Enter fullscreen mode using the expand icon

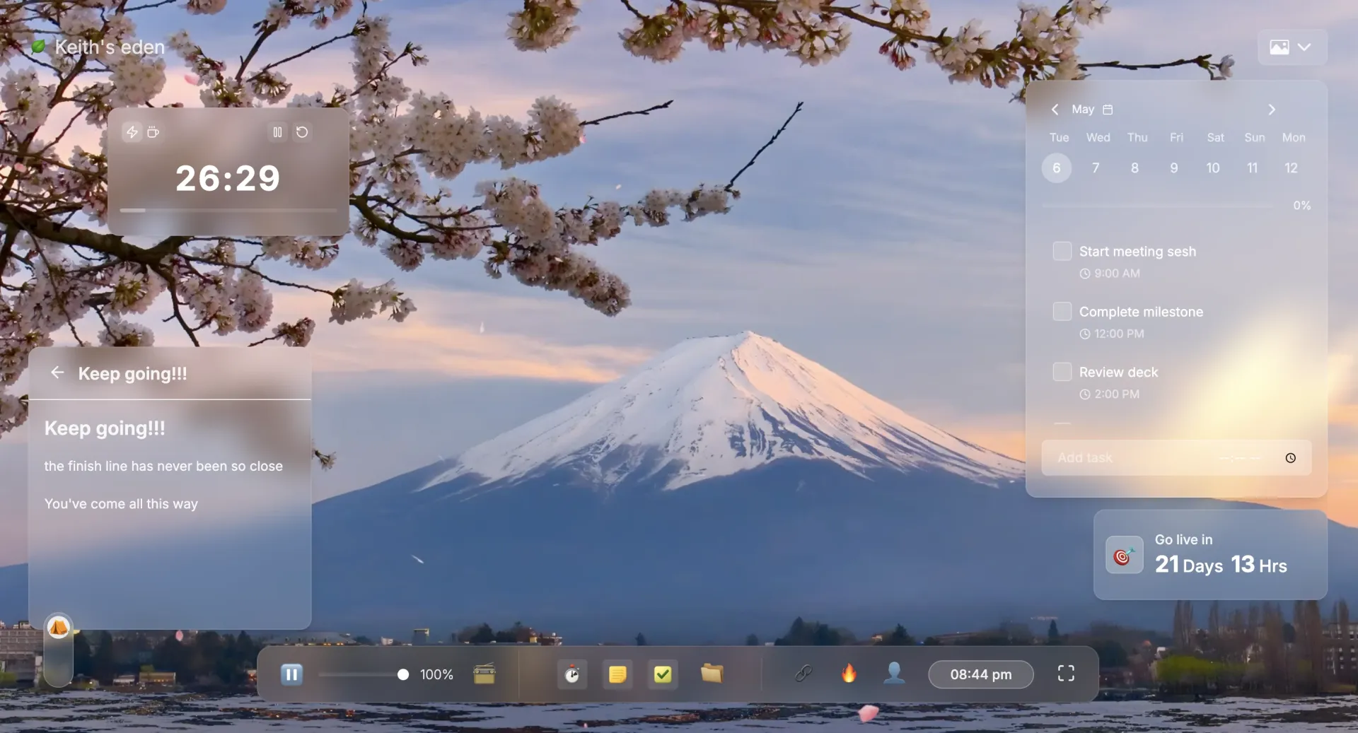[1066, 674]
